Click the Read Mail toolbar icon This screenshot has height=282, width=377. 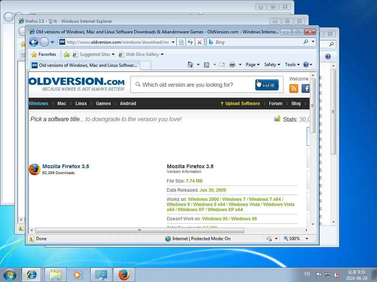[222, 65]
